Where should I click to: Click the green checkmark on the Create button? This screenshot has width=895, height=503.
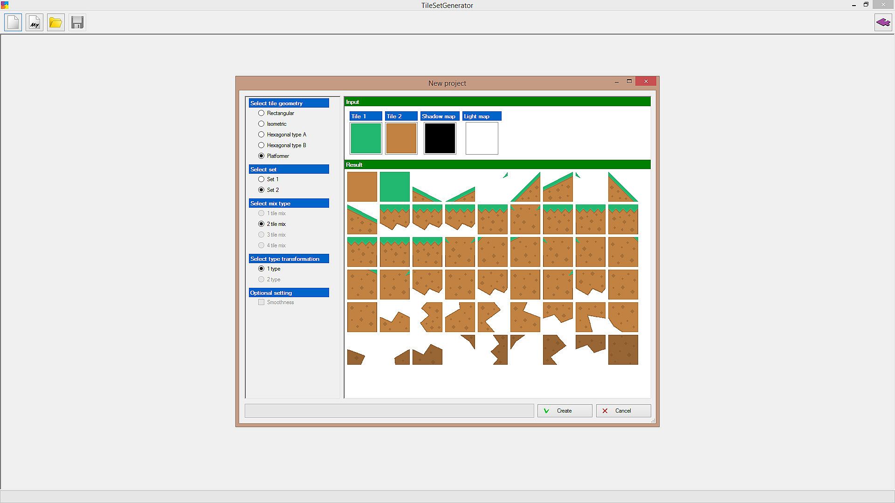[546, 411]
